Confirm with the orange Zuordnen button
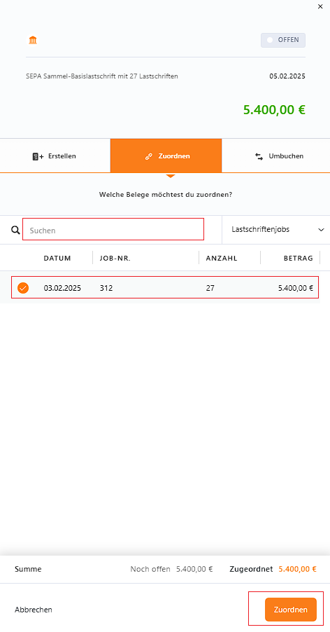This screenshot has width=330, height=632. (291, 610)
